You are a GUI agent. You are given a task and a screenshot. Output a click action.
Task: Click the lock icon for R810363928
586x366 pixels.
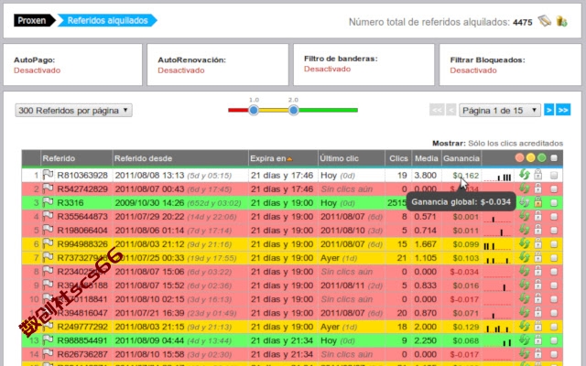537,175
